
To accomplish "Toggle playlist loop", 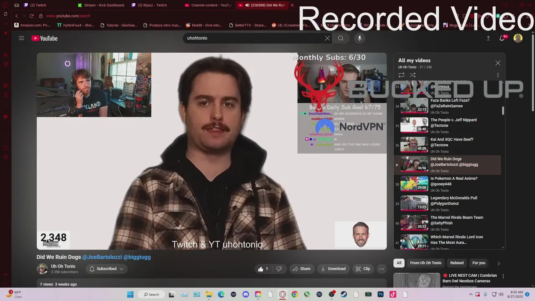I will 401,75.
